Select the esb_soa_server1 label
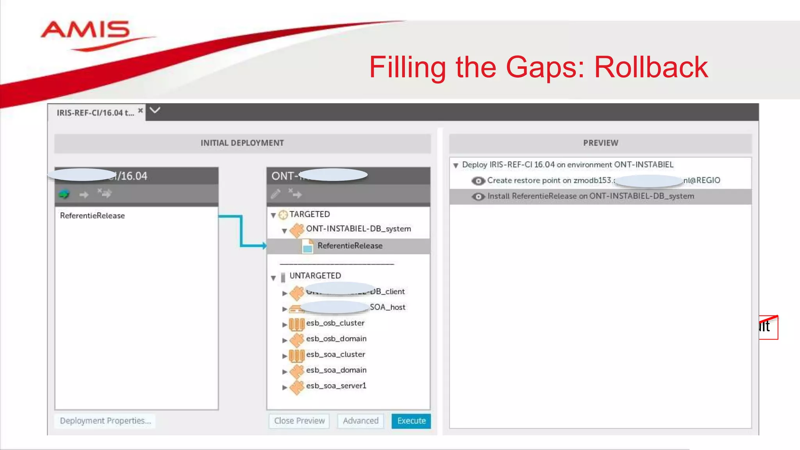Image resolution: width=800 pixels, height=450 pixels. click(336, 386)
